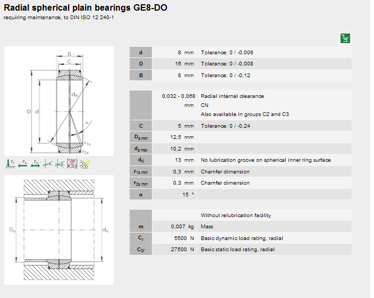Select the capital D outside diameter row tolerance text

click(227, 64)
